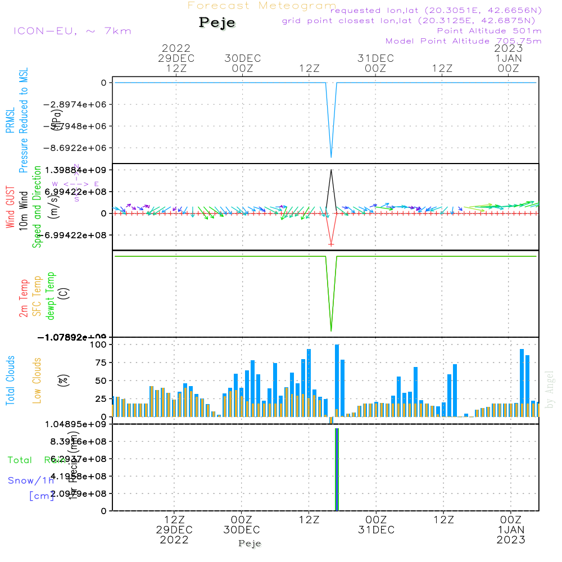Select the "1.39884e+09" wind axis value

[x=76, y=170]
